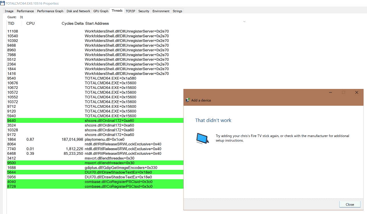The image size is (367, 214).
Task: Select thread 10328 shcore.dll row
Action: [x=95, y=130]
